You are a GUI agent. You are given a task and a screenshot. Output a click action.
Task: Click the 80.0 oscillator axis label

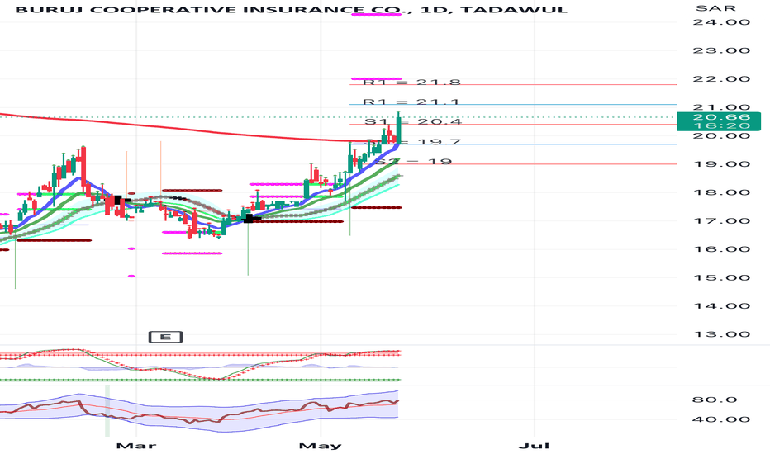[715, 400]
